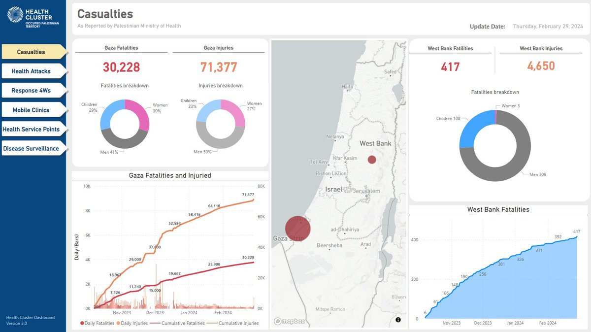Click the Gaza Fatalities and Injuried chart title
The height and width of the screenshot is (332, 591).
tap(170, 175)
